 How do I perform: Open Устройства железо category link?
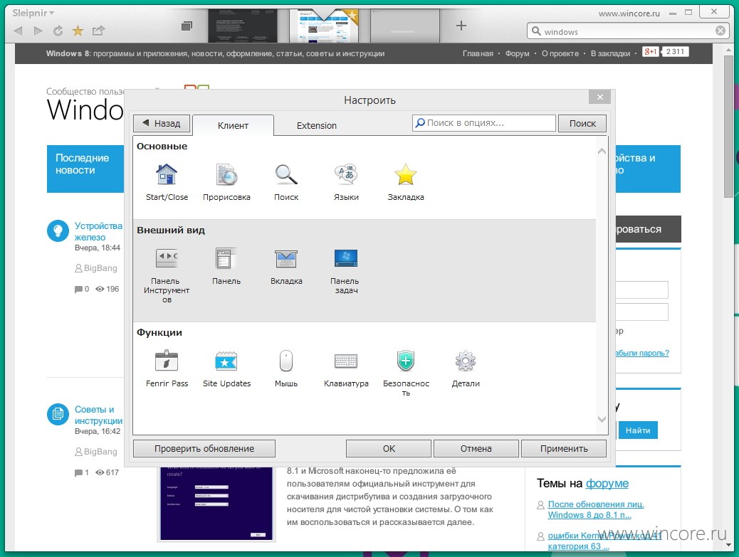98,231
